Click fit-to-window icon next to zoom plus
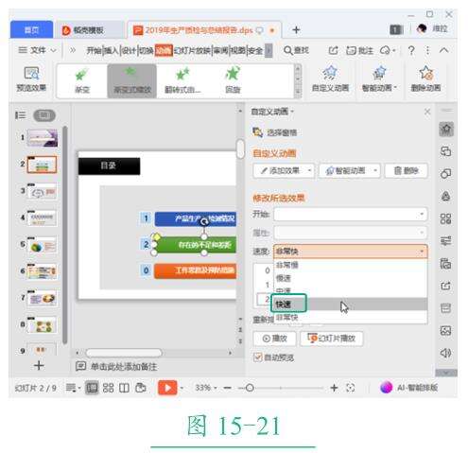Screen dimensions: 468x453 click(351, 388)
